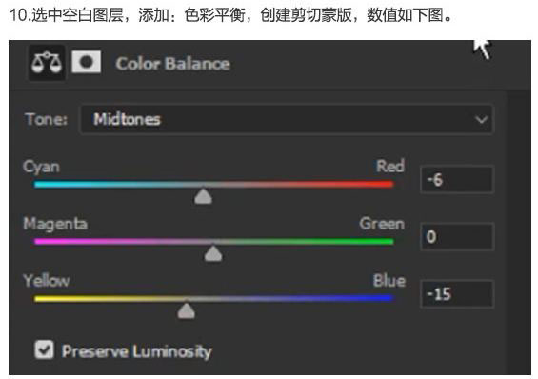The height and width of the screenshot is (379, 538).
Task: Click the Cyan-Red slider handle
Action: pos(203,196)
